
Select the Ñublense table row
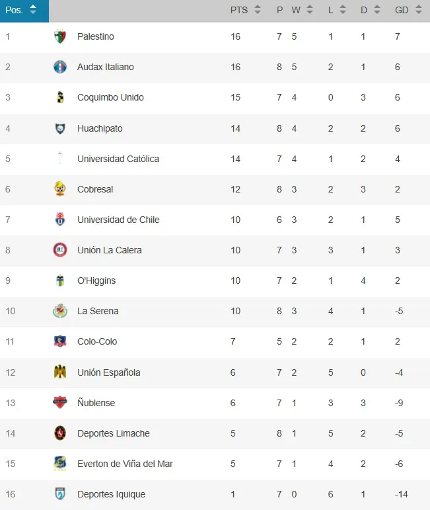215,403
